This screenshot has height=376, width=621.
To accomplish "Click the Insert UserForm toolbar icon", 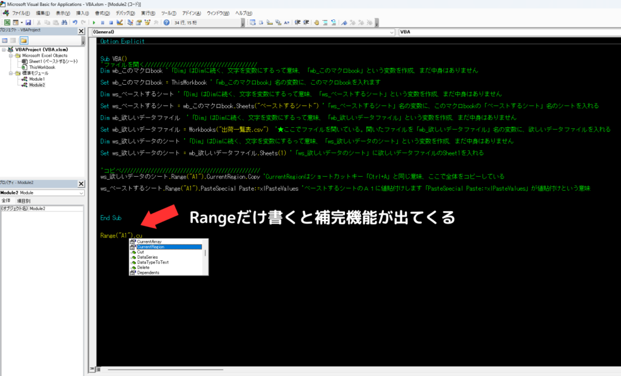I will (15, 22).
